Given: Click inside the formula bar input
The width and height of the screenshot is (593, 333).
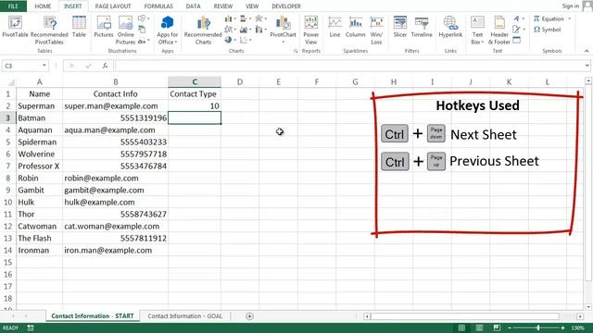Looking at the screenshot, I should coord(350,66).
